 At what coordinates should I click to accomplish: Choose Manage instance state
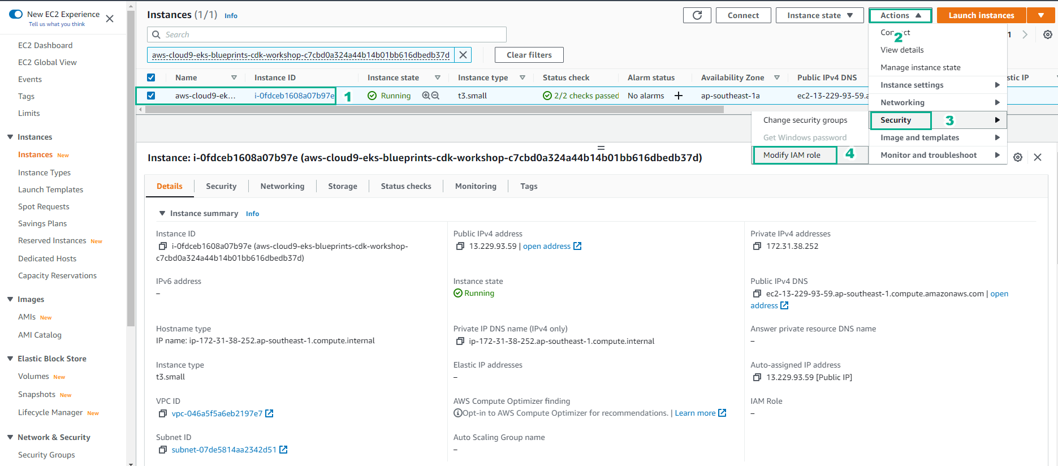[x=938, y=67]
